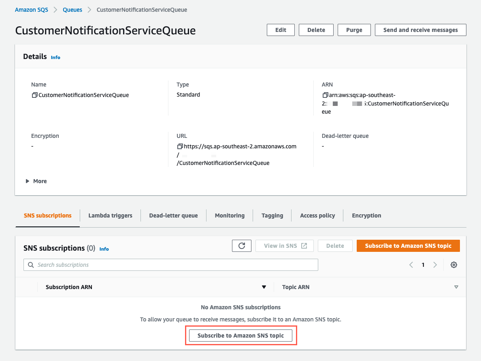Screen dimensions: 481x361
Task: Open the Tagging tab
Action: tap(272, 215)
